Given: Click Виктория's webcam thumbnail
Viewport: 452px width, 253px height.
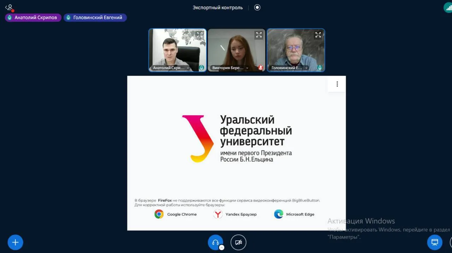Looking at the screenshot, I should 237,50.
